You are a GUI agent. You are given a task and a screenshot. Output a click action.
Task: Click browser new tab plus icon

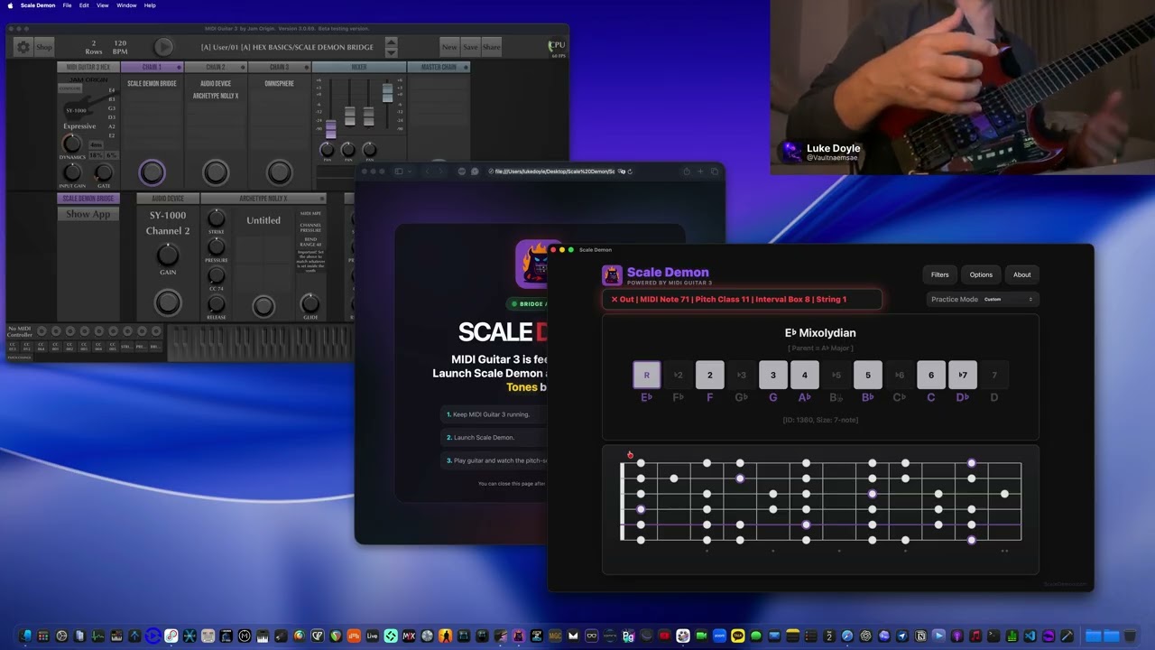(x=700, y=172)
